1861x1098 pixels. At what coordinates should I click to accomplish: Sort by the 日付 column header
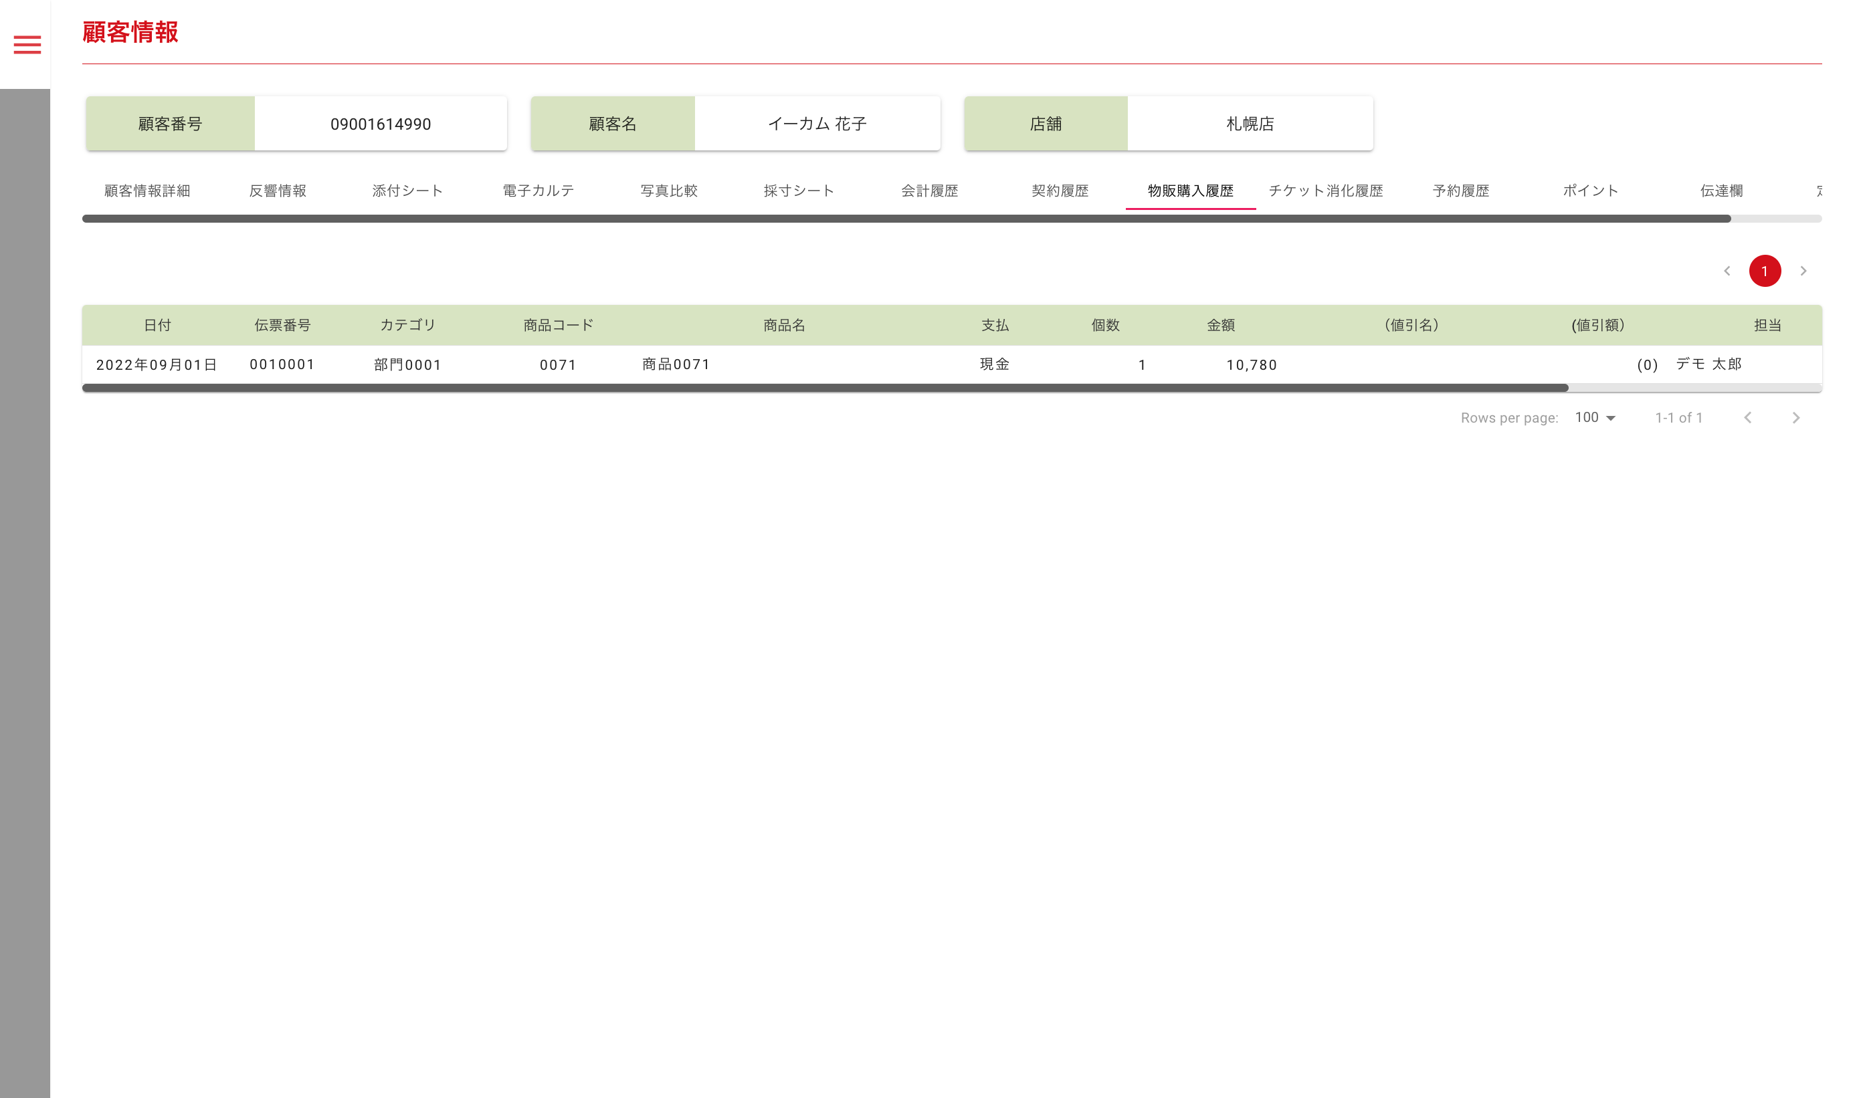tap(157, 325)
